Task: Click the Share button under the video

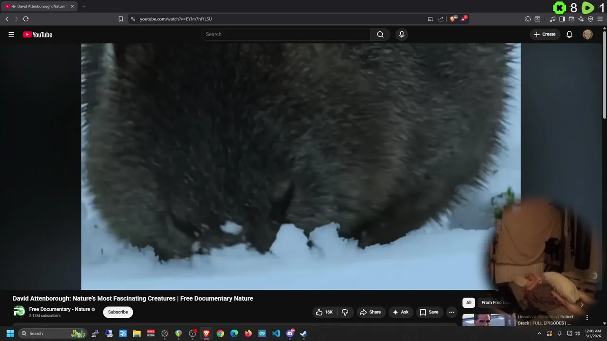Action: (x=370, y=312)
